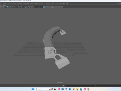The width and height of the screenshot is (121, 91).
Task: Toggle wireframe on shaded icon
Action: point(11,7)
